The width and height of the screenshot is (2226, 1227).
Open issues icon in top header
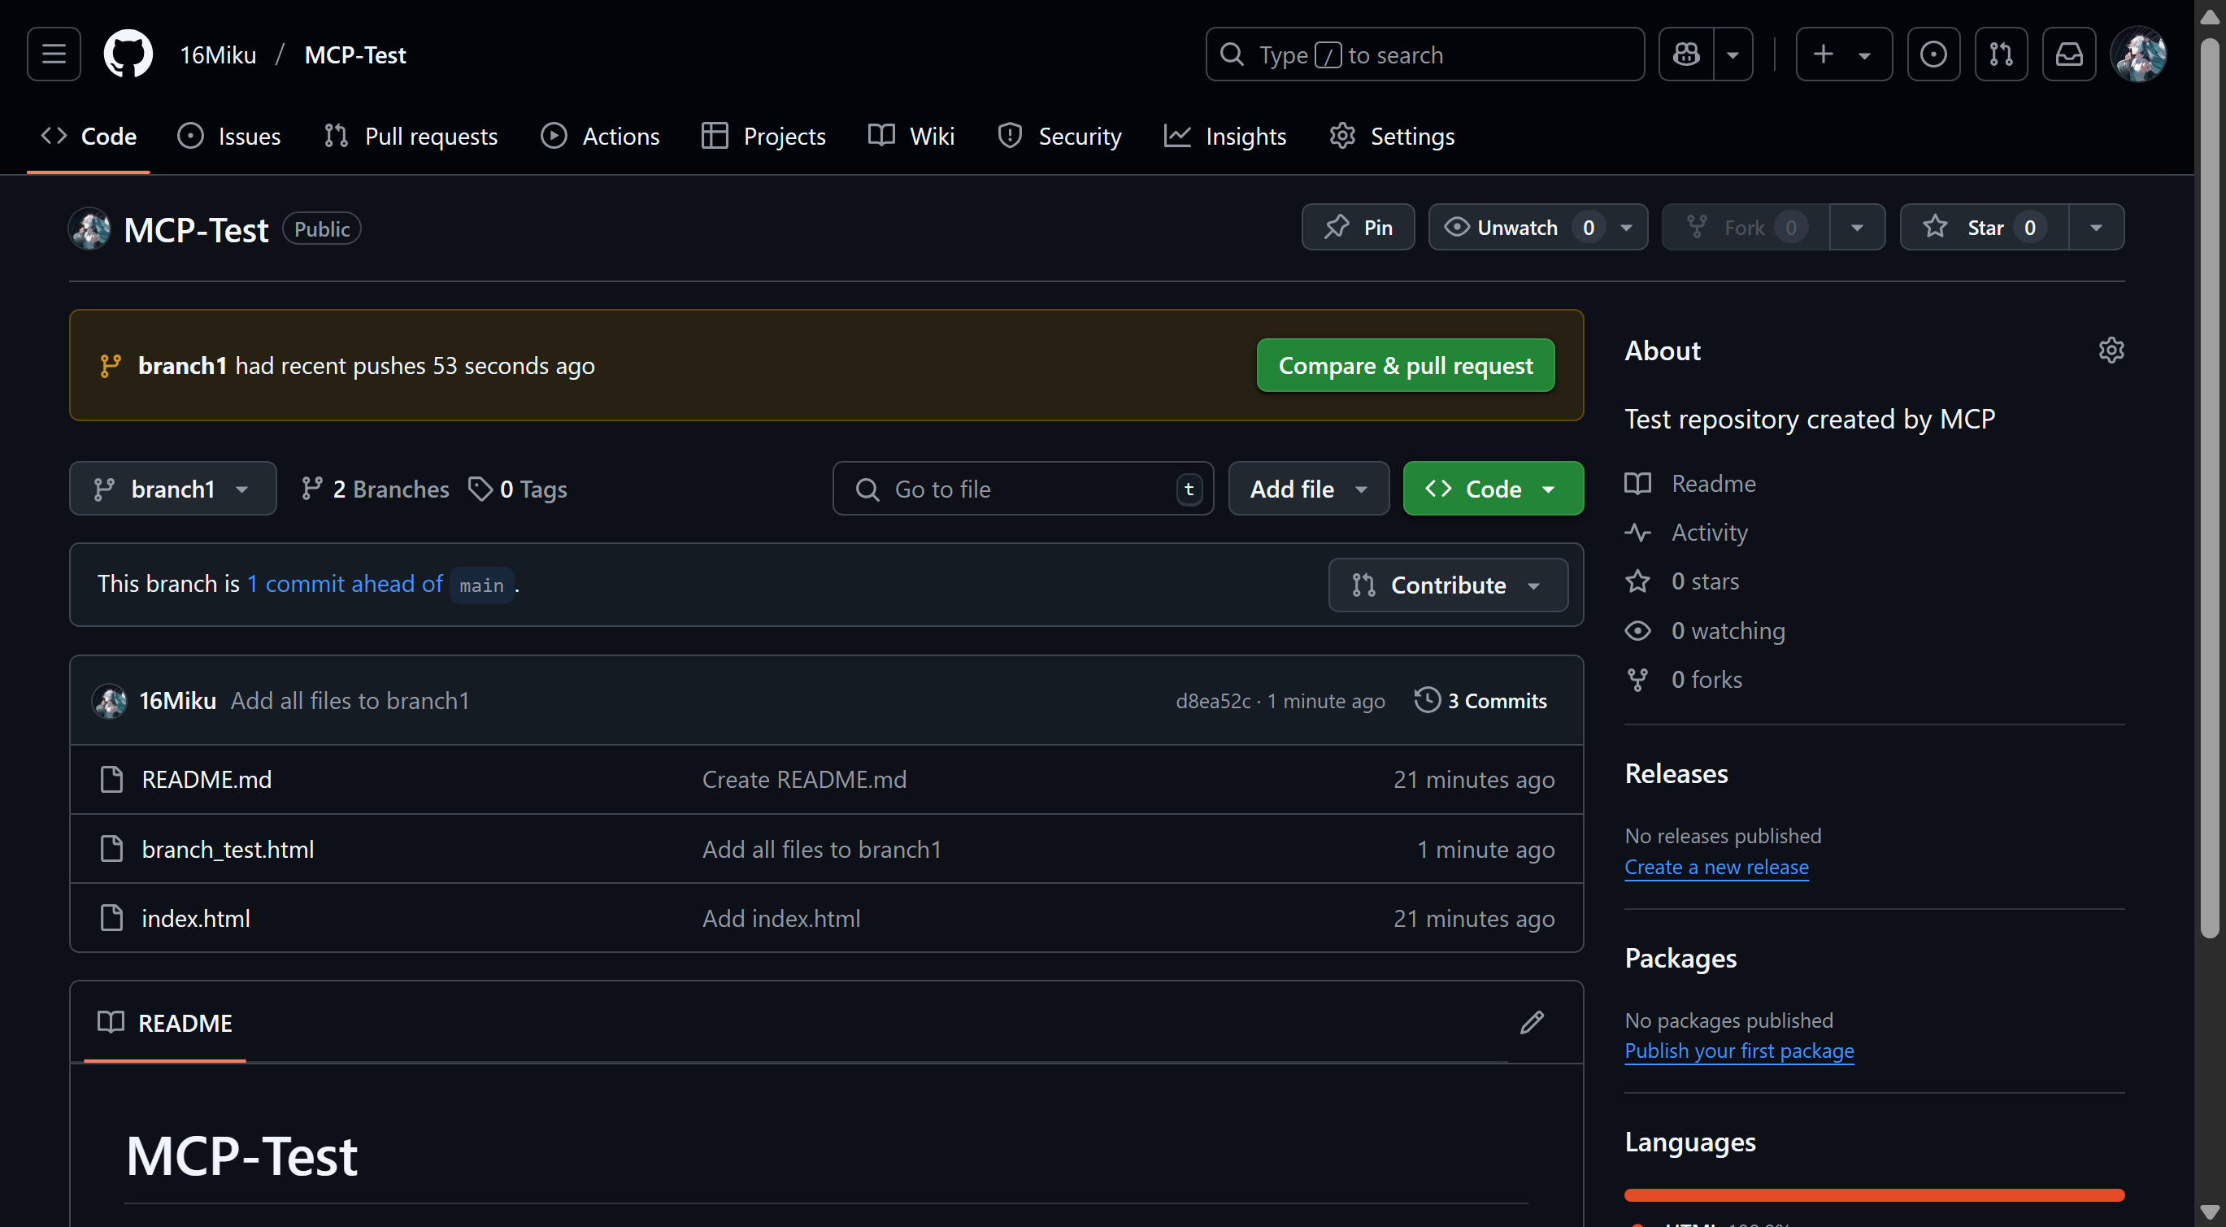pyautogui.click(x=1933, y=54)
